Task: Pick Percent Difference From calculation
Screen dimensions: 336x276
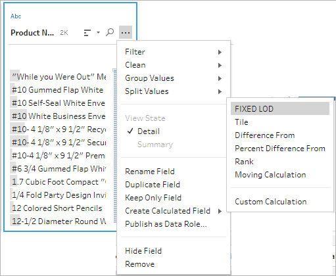Action: click(280, 149)
